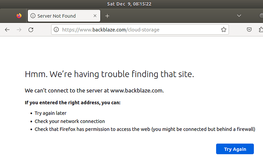Click the Check your network connection bullet
The height and width of the screenshot is (163, 263).
coord(70,121)
